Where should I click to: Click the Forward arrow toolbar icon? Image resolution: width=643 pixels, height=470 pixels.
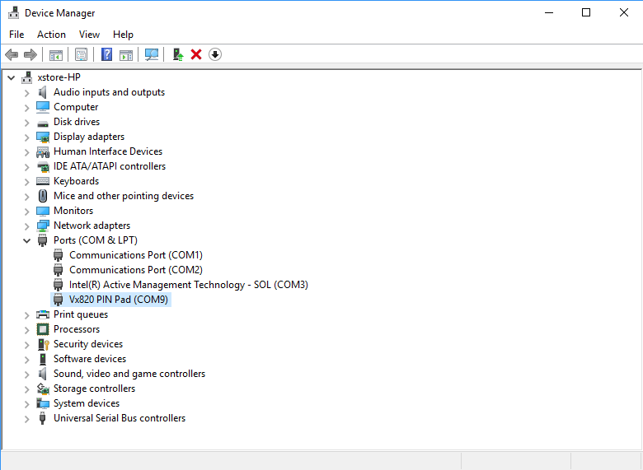point(31,54)
